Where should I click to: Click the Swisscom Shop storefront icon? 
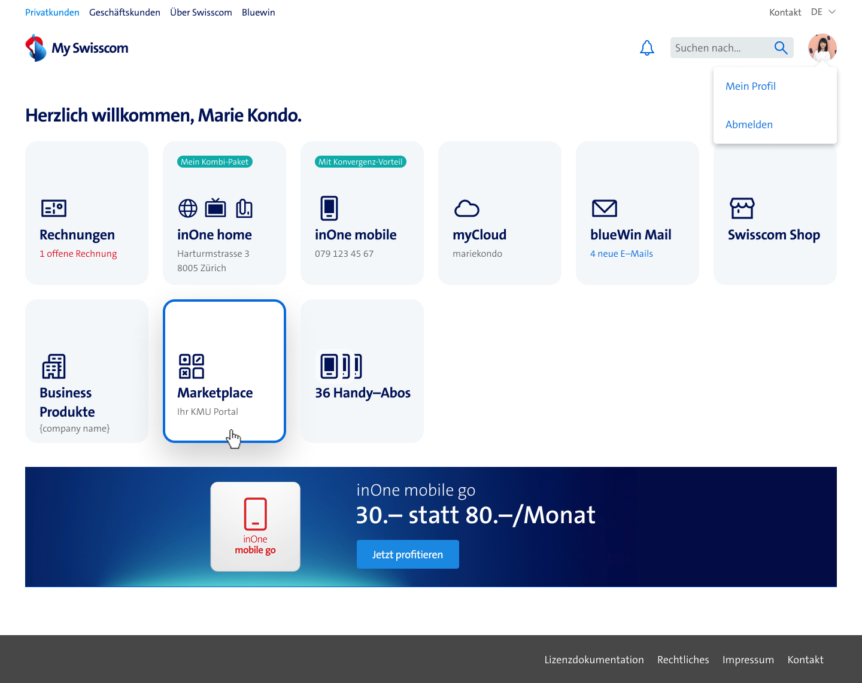742,208
